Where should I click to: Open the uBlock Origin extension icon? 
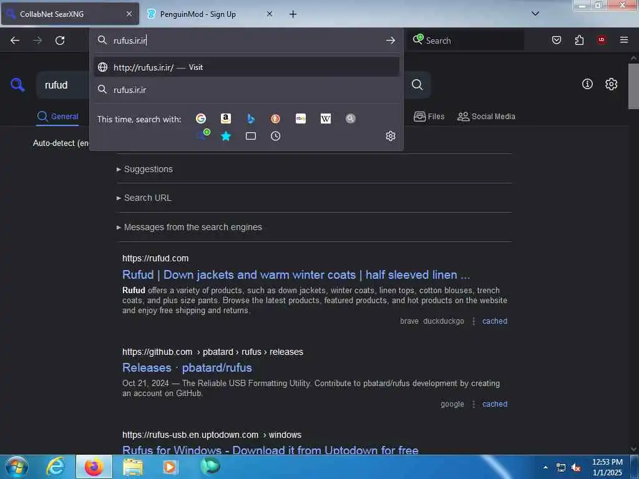602,40
